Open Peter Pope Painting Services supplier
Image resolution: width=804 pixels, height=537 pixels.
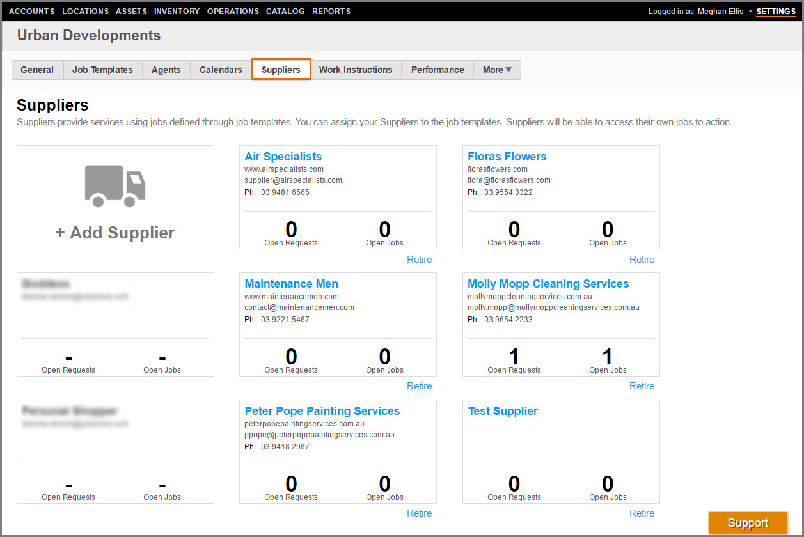point(322,411)
